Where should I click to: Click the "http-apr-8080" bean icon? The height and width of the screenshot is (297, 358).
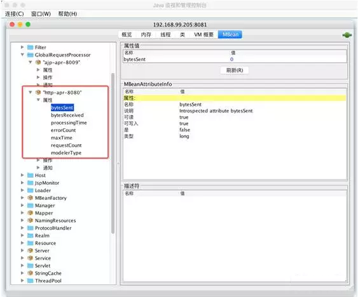tap(38, 92)
